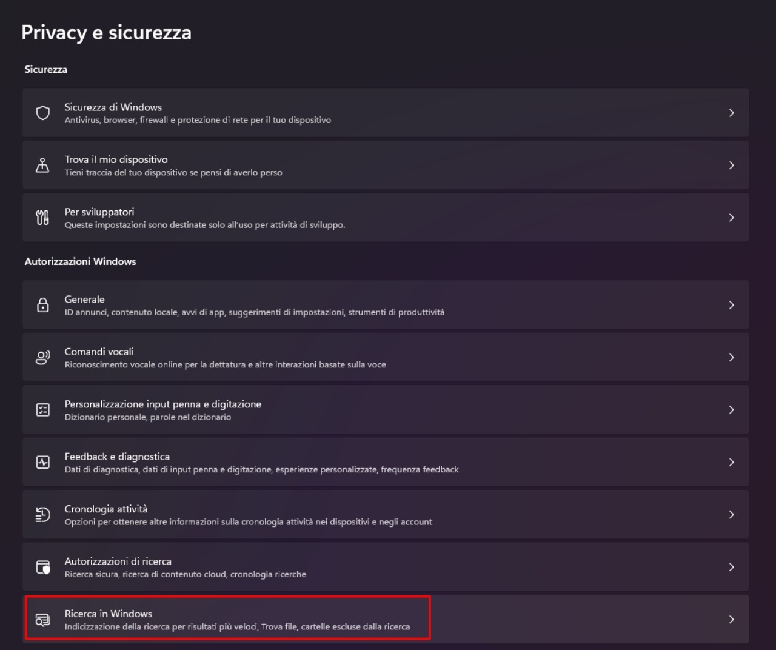Image resolution: width=776 pixels, height=650 pixels.
Task: Click the Antivirus, browser, firewall description text
Action: [x=198, y=120]
